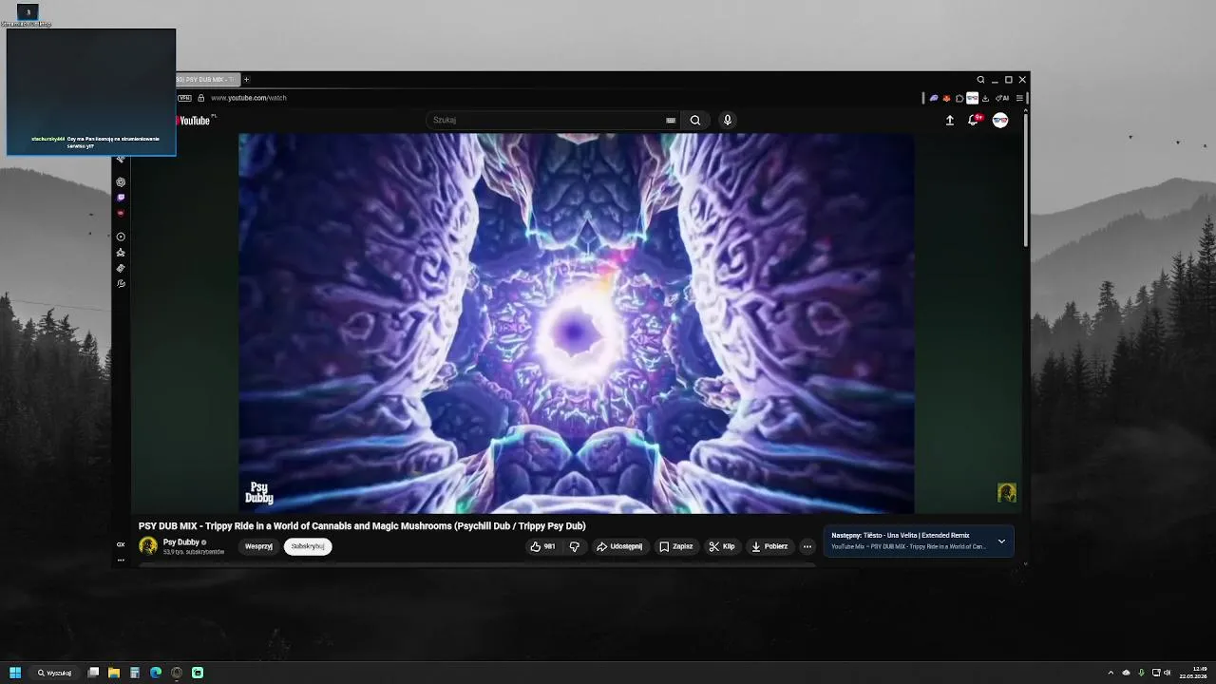
Task: Create a clip with Klip button
Action: [722, 546]
